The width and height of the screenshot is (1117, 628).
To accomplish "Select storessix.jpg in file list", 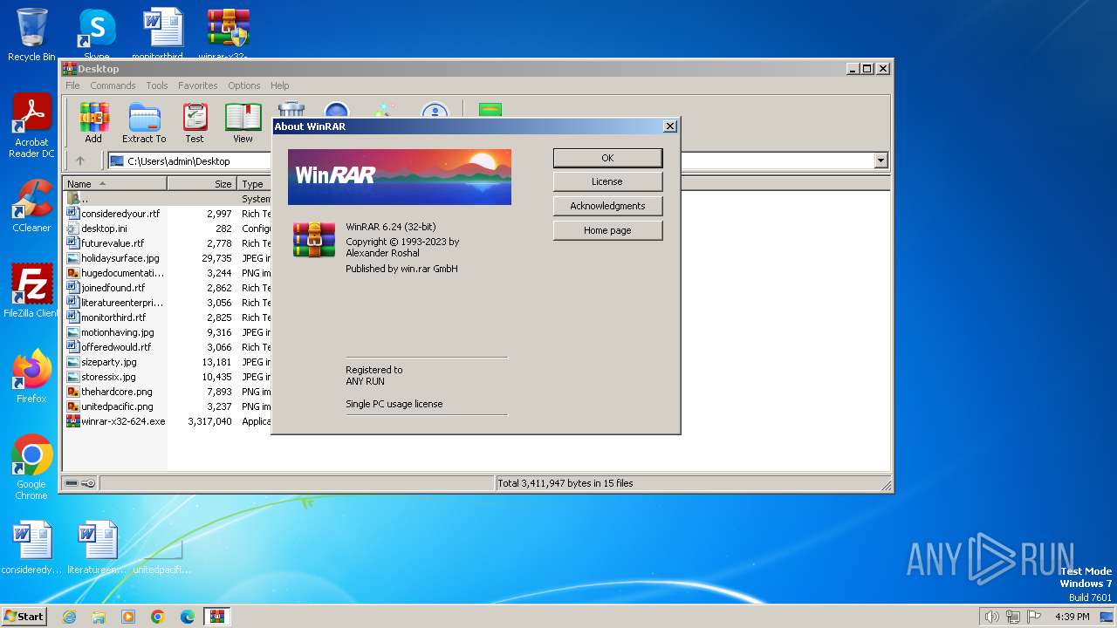I will pos(108,377).
